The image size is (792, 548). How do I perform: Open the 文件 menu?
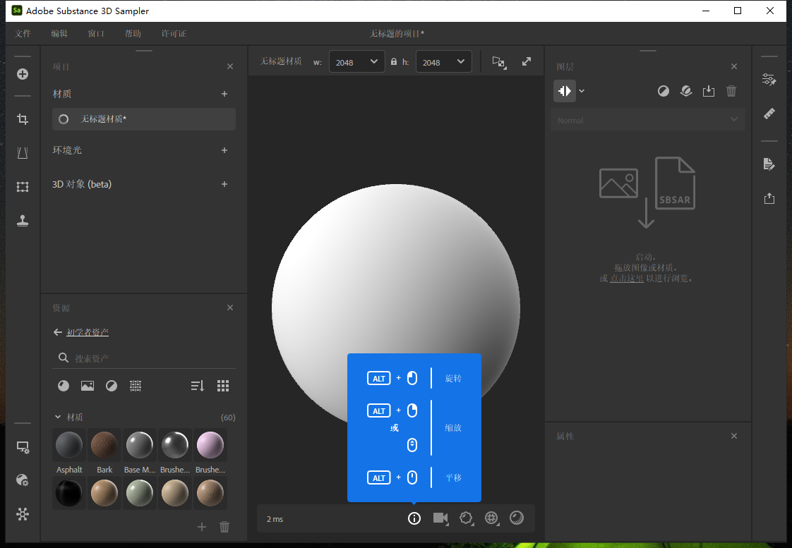tap(23, 33)
